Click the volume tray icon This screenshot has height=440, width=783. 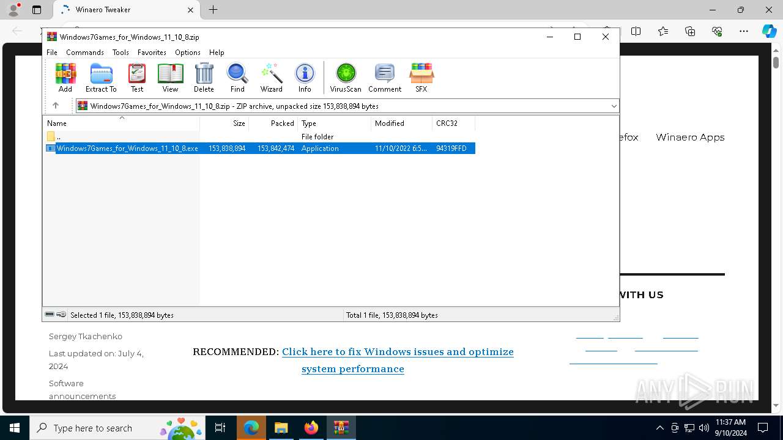coord(703,428)
